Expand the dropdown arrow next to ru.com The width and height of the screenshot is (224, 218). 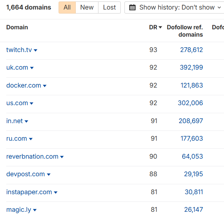coord(31,139)
